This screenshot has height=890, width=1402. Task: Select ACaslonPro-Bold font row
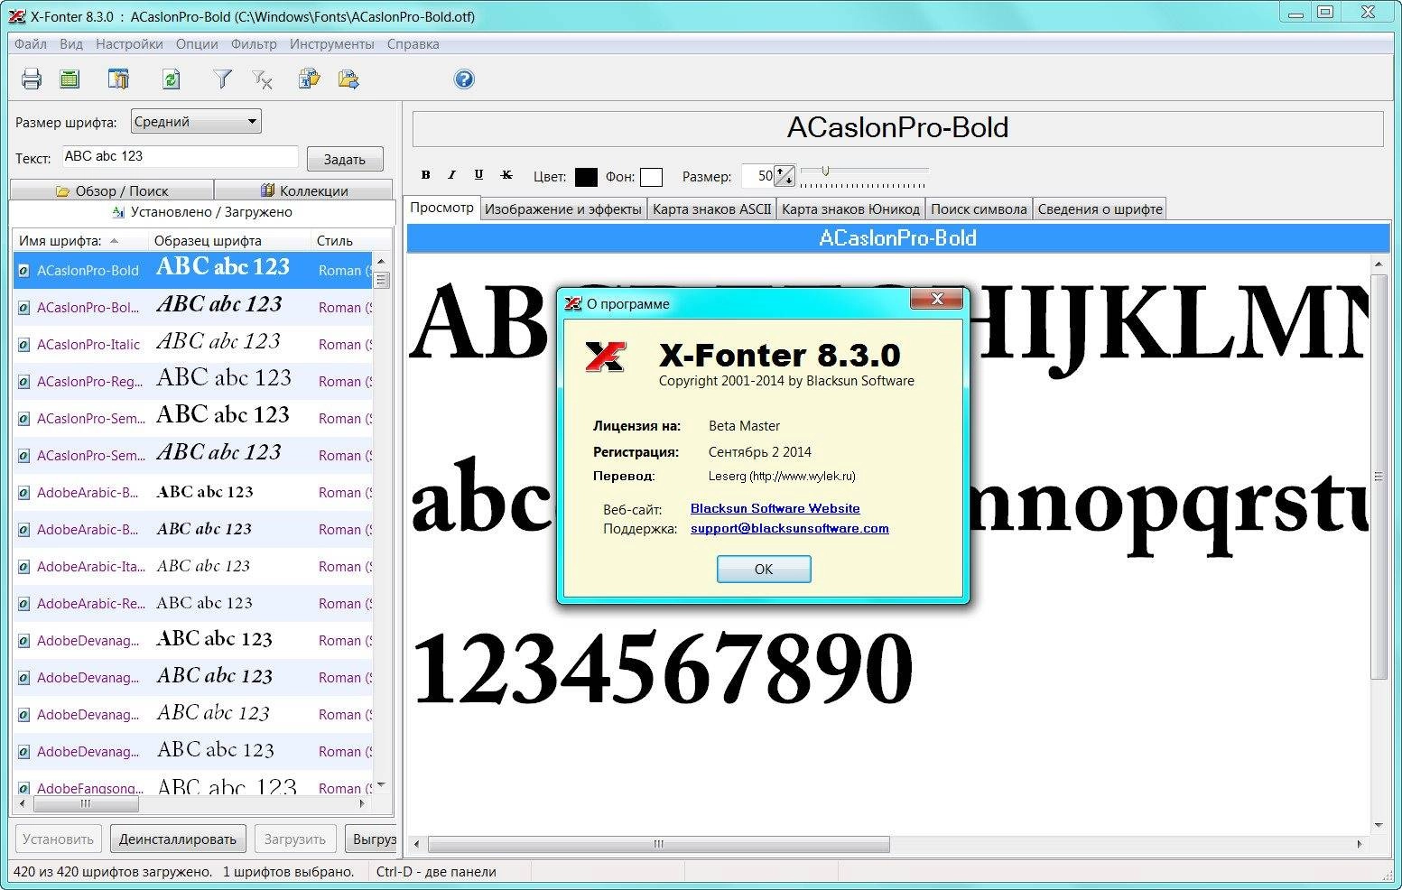click(x=192, y=270)
